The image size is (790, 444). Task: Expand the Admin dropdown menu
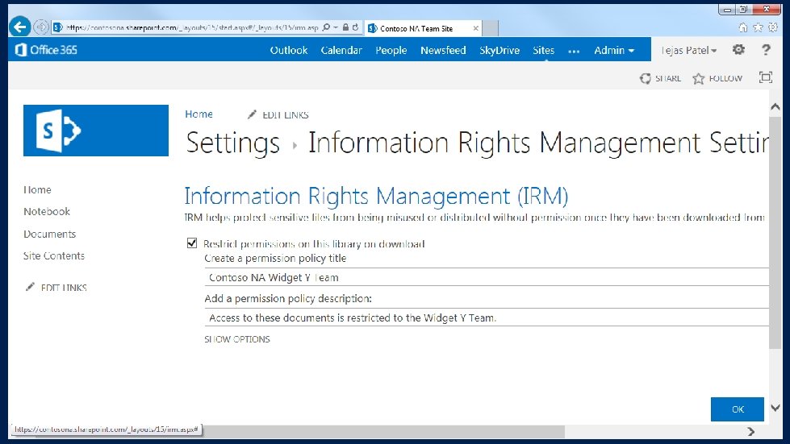pos(614,50)
